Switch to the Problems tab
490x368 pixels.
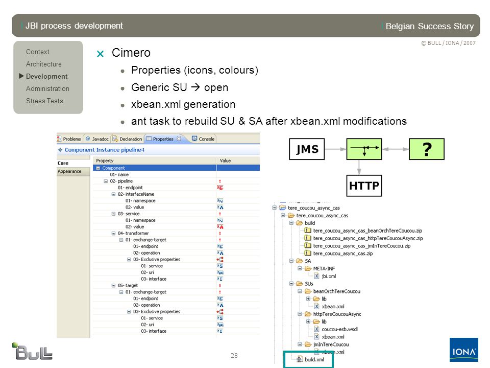[x=69, y=139]
